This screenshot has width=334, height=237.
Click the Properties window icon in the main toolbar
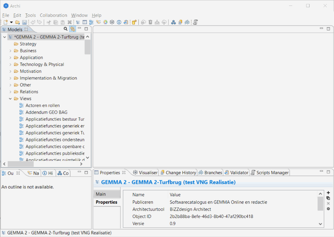pyautogui.click(x=85, y=22)
